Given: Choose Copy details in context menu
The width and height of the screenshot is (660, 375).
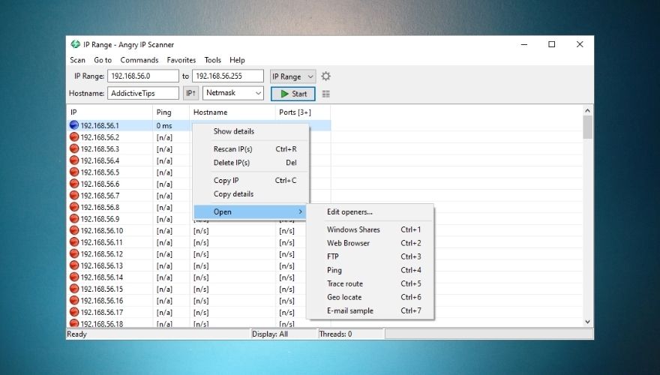Looking at the screenshot, I should click(251, 194).
